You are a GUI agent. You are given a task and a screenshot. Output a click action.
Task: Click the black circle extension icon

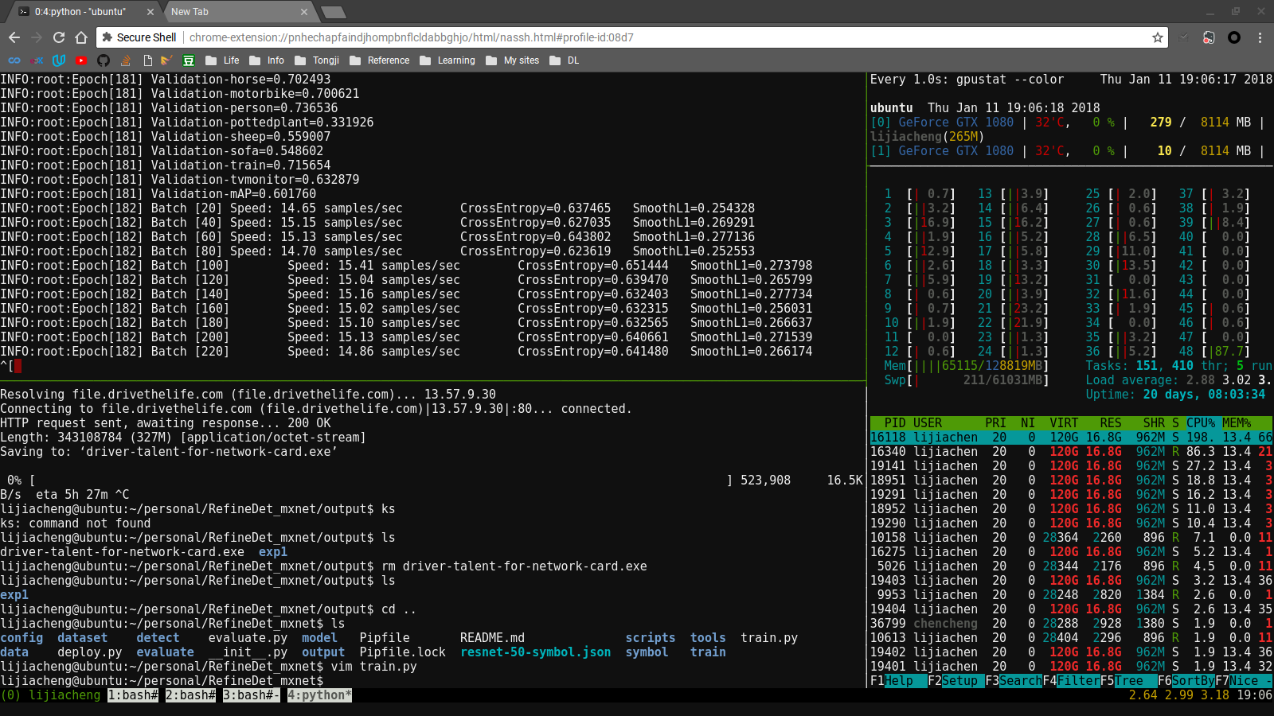coord(1234,37)
